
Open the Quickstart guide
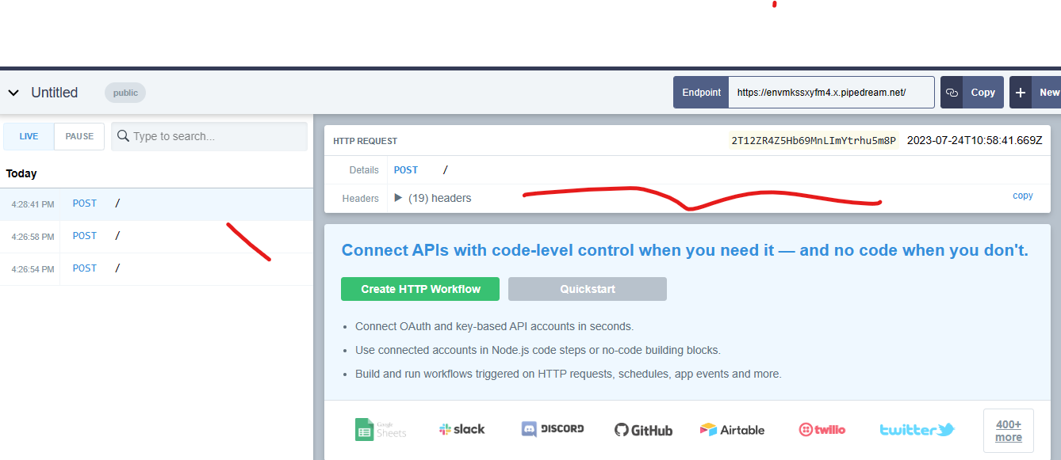pos(587,288)
